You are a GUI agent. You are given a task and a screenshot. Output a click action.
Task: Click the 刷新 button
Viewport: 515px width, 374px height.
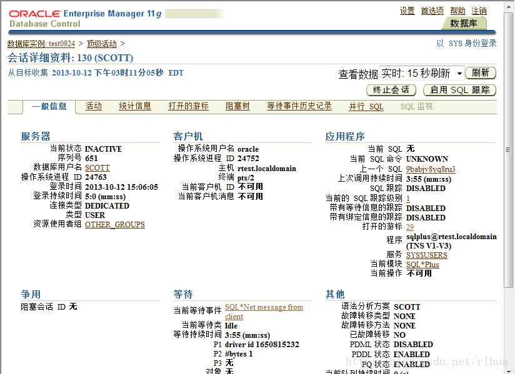coord(481,73)
